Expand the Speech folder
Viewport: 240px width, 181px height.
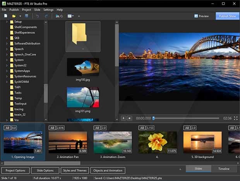7,49
